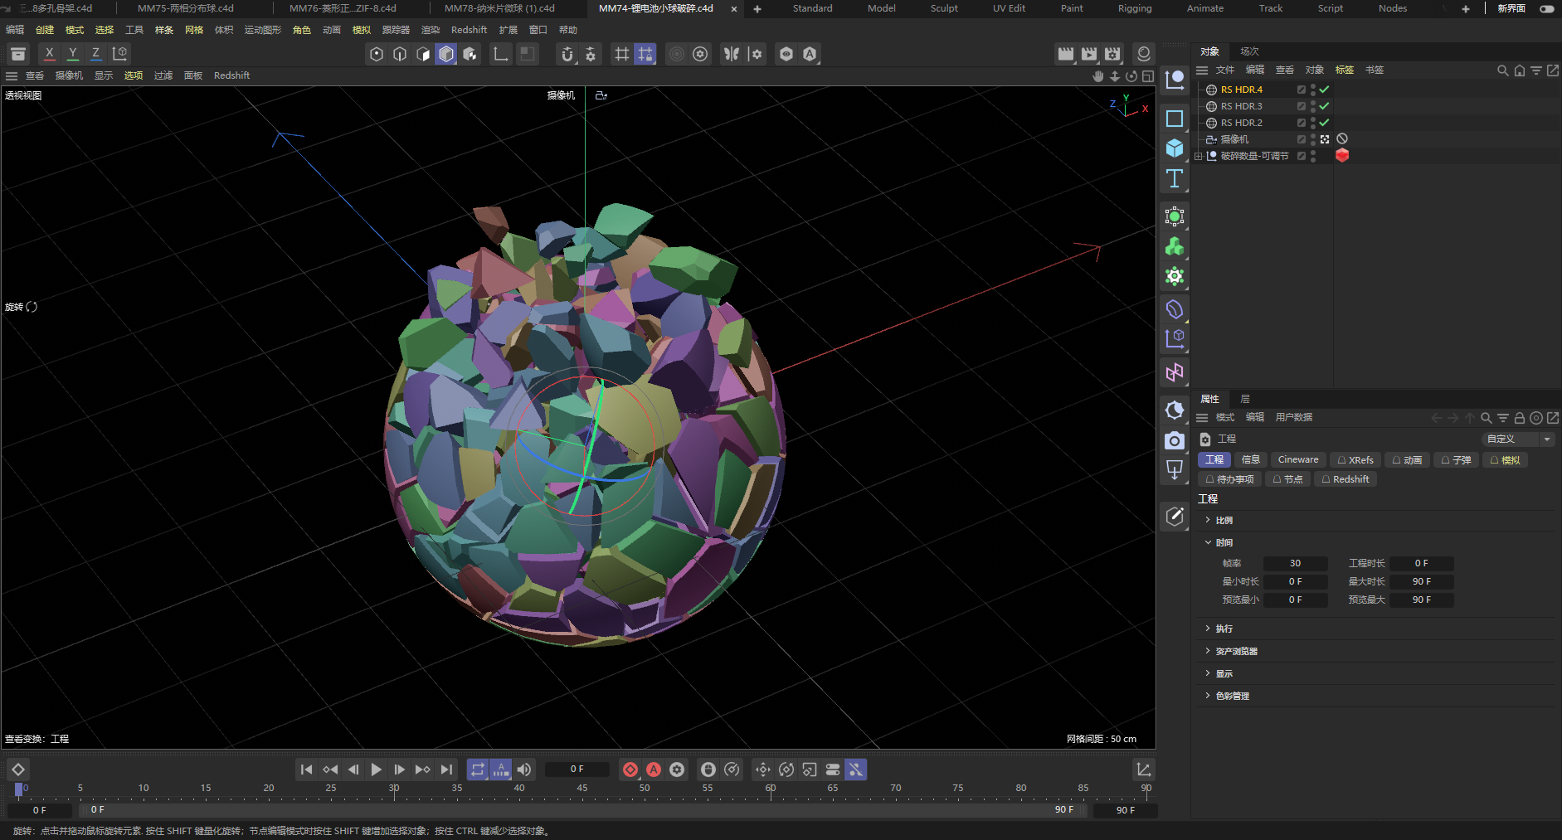Toggle the loop playback mode button
The image size is (1562, 840).
pyautogui.click(x=478, y=770)
